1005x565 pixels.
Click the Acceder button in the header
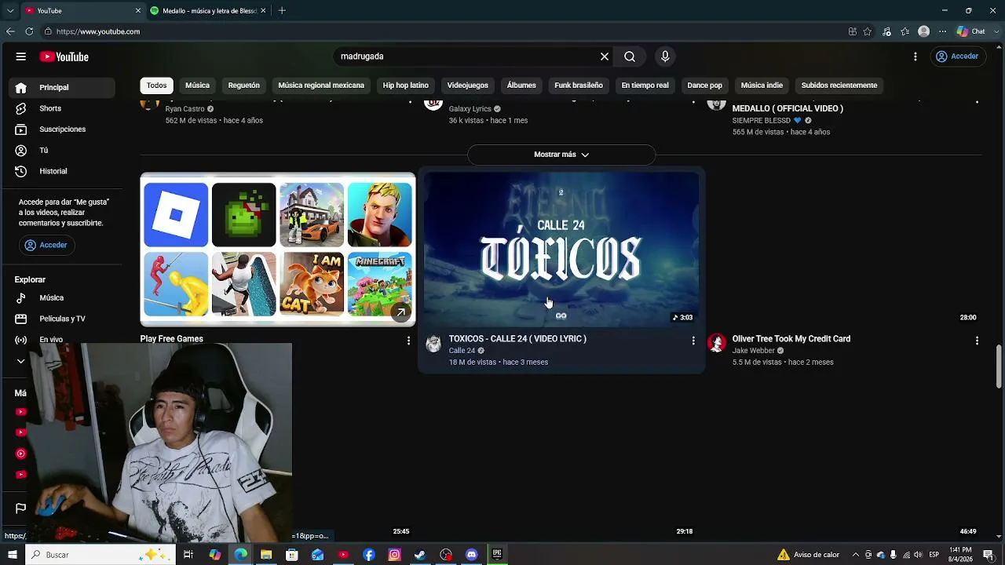[957, 56]
